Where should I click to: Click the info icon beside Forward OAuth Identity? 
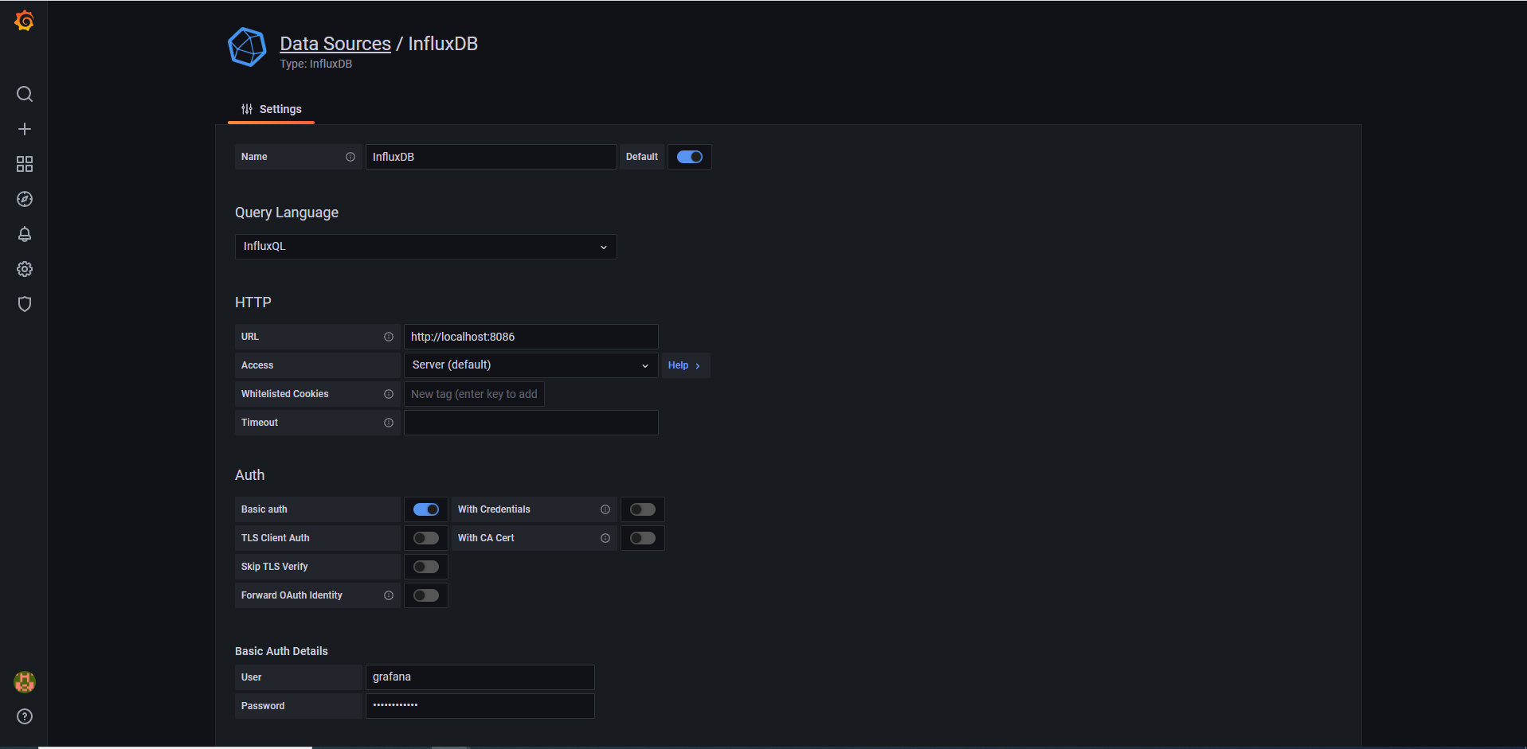[389, 595]
